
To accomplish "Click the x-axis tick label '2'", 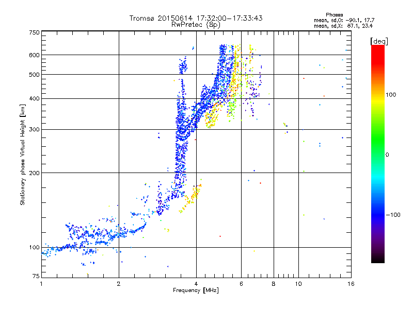I will click(x=119, y=284).
